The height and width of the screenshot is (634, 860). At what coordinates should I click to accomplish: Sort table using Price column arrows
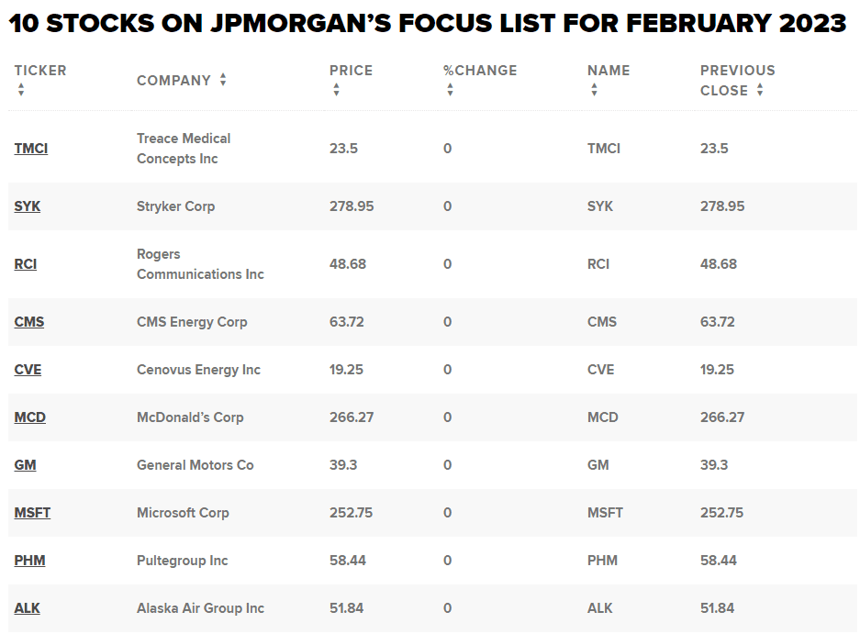336,90
